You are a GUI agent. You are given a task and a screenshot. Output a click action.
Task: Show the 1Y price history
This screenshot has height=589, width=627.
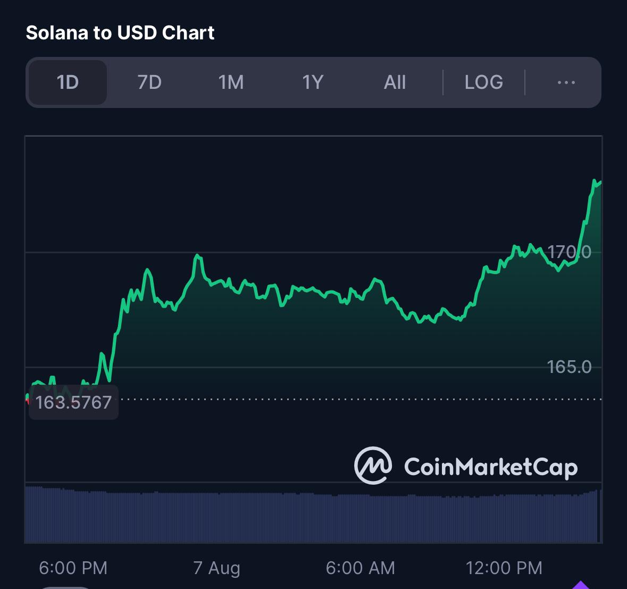click(313, 82)
